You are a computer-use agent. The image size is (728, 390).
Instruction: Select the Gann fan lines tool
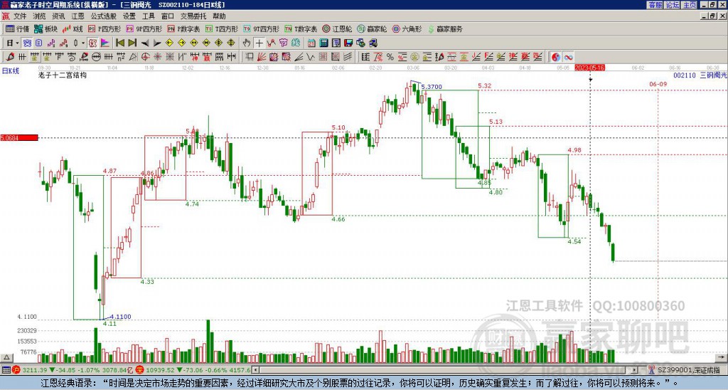point(262,57)
